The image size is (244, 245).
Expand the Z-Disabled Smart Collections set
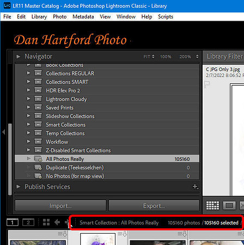pyautogui.click(x=28, y=150)
